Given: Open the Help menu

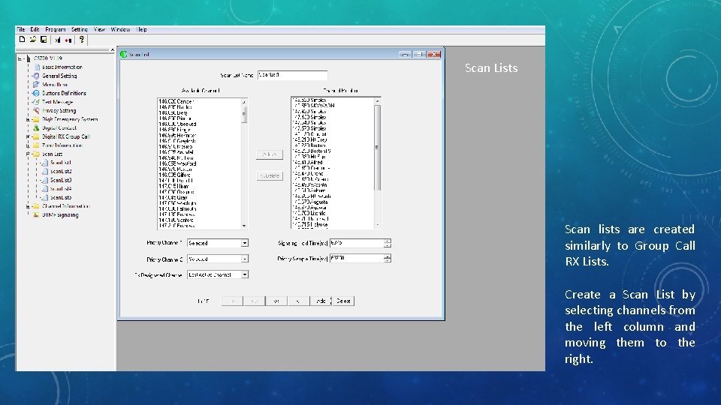Looking at the screenshot, I should (142, 29).
